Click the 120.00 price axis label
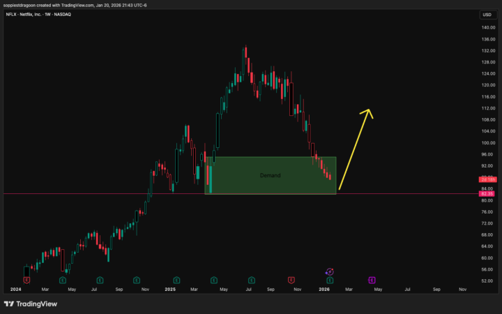Image resolution: width=502 pixels, height=314 pixels. [x=489, y=85]
